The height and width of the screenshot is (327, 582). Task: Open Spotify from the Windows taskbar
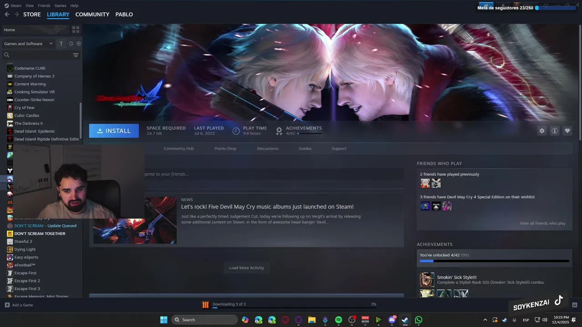tap(339, 320)
